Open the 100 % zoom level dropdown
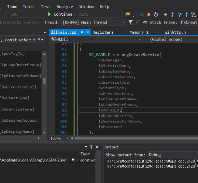 click(x=67, y=138)
